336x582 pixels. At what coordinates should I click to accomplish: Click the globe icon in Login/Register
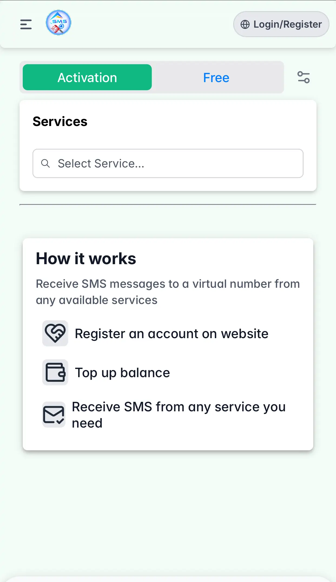pyautogui.click(x=245, y=24)
